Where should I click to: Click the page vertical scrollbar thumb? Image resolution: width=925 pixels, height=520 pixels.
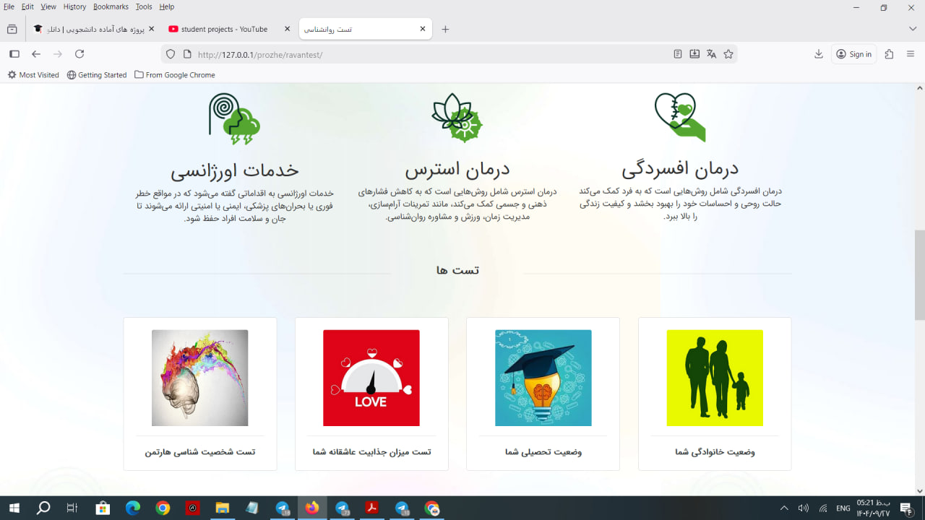pyautogui.click(x=919, y=274)
